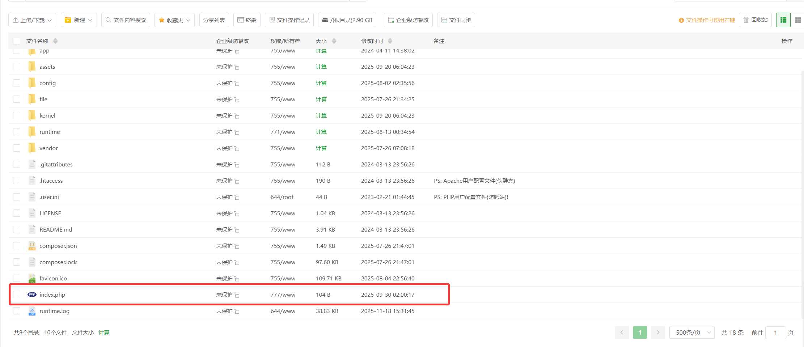Tick the checkbox for index.php
The height and width of the screenshot is (347, 804).
click(x=17, y=295)
